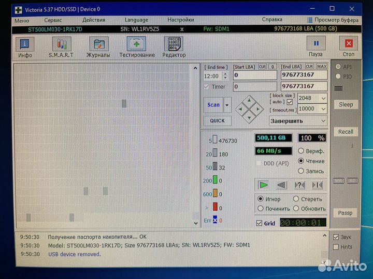Viewport: 373px width, 279px height.
Task: Toggle the Grid checkbox
Action: pyautogui.click(x=260, y=223)
